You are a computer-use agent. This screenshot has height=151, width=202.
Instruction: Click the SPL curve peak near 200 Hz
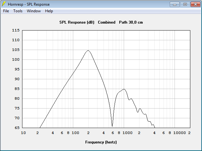point(88,50)
